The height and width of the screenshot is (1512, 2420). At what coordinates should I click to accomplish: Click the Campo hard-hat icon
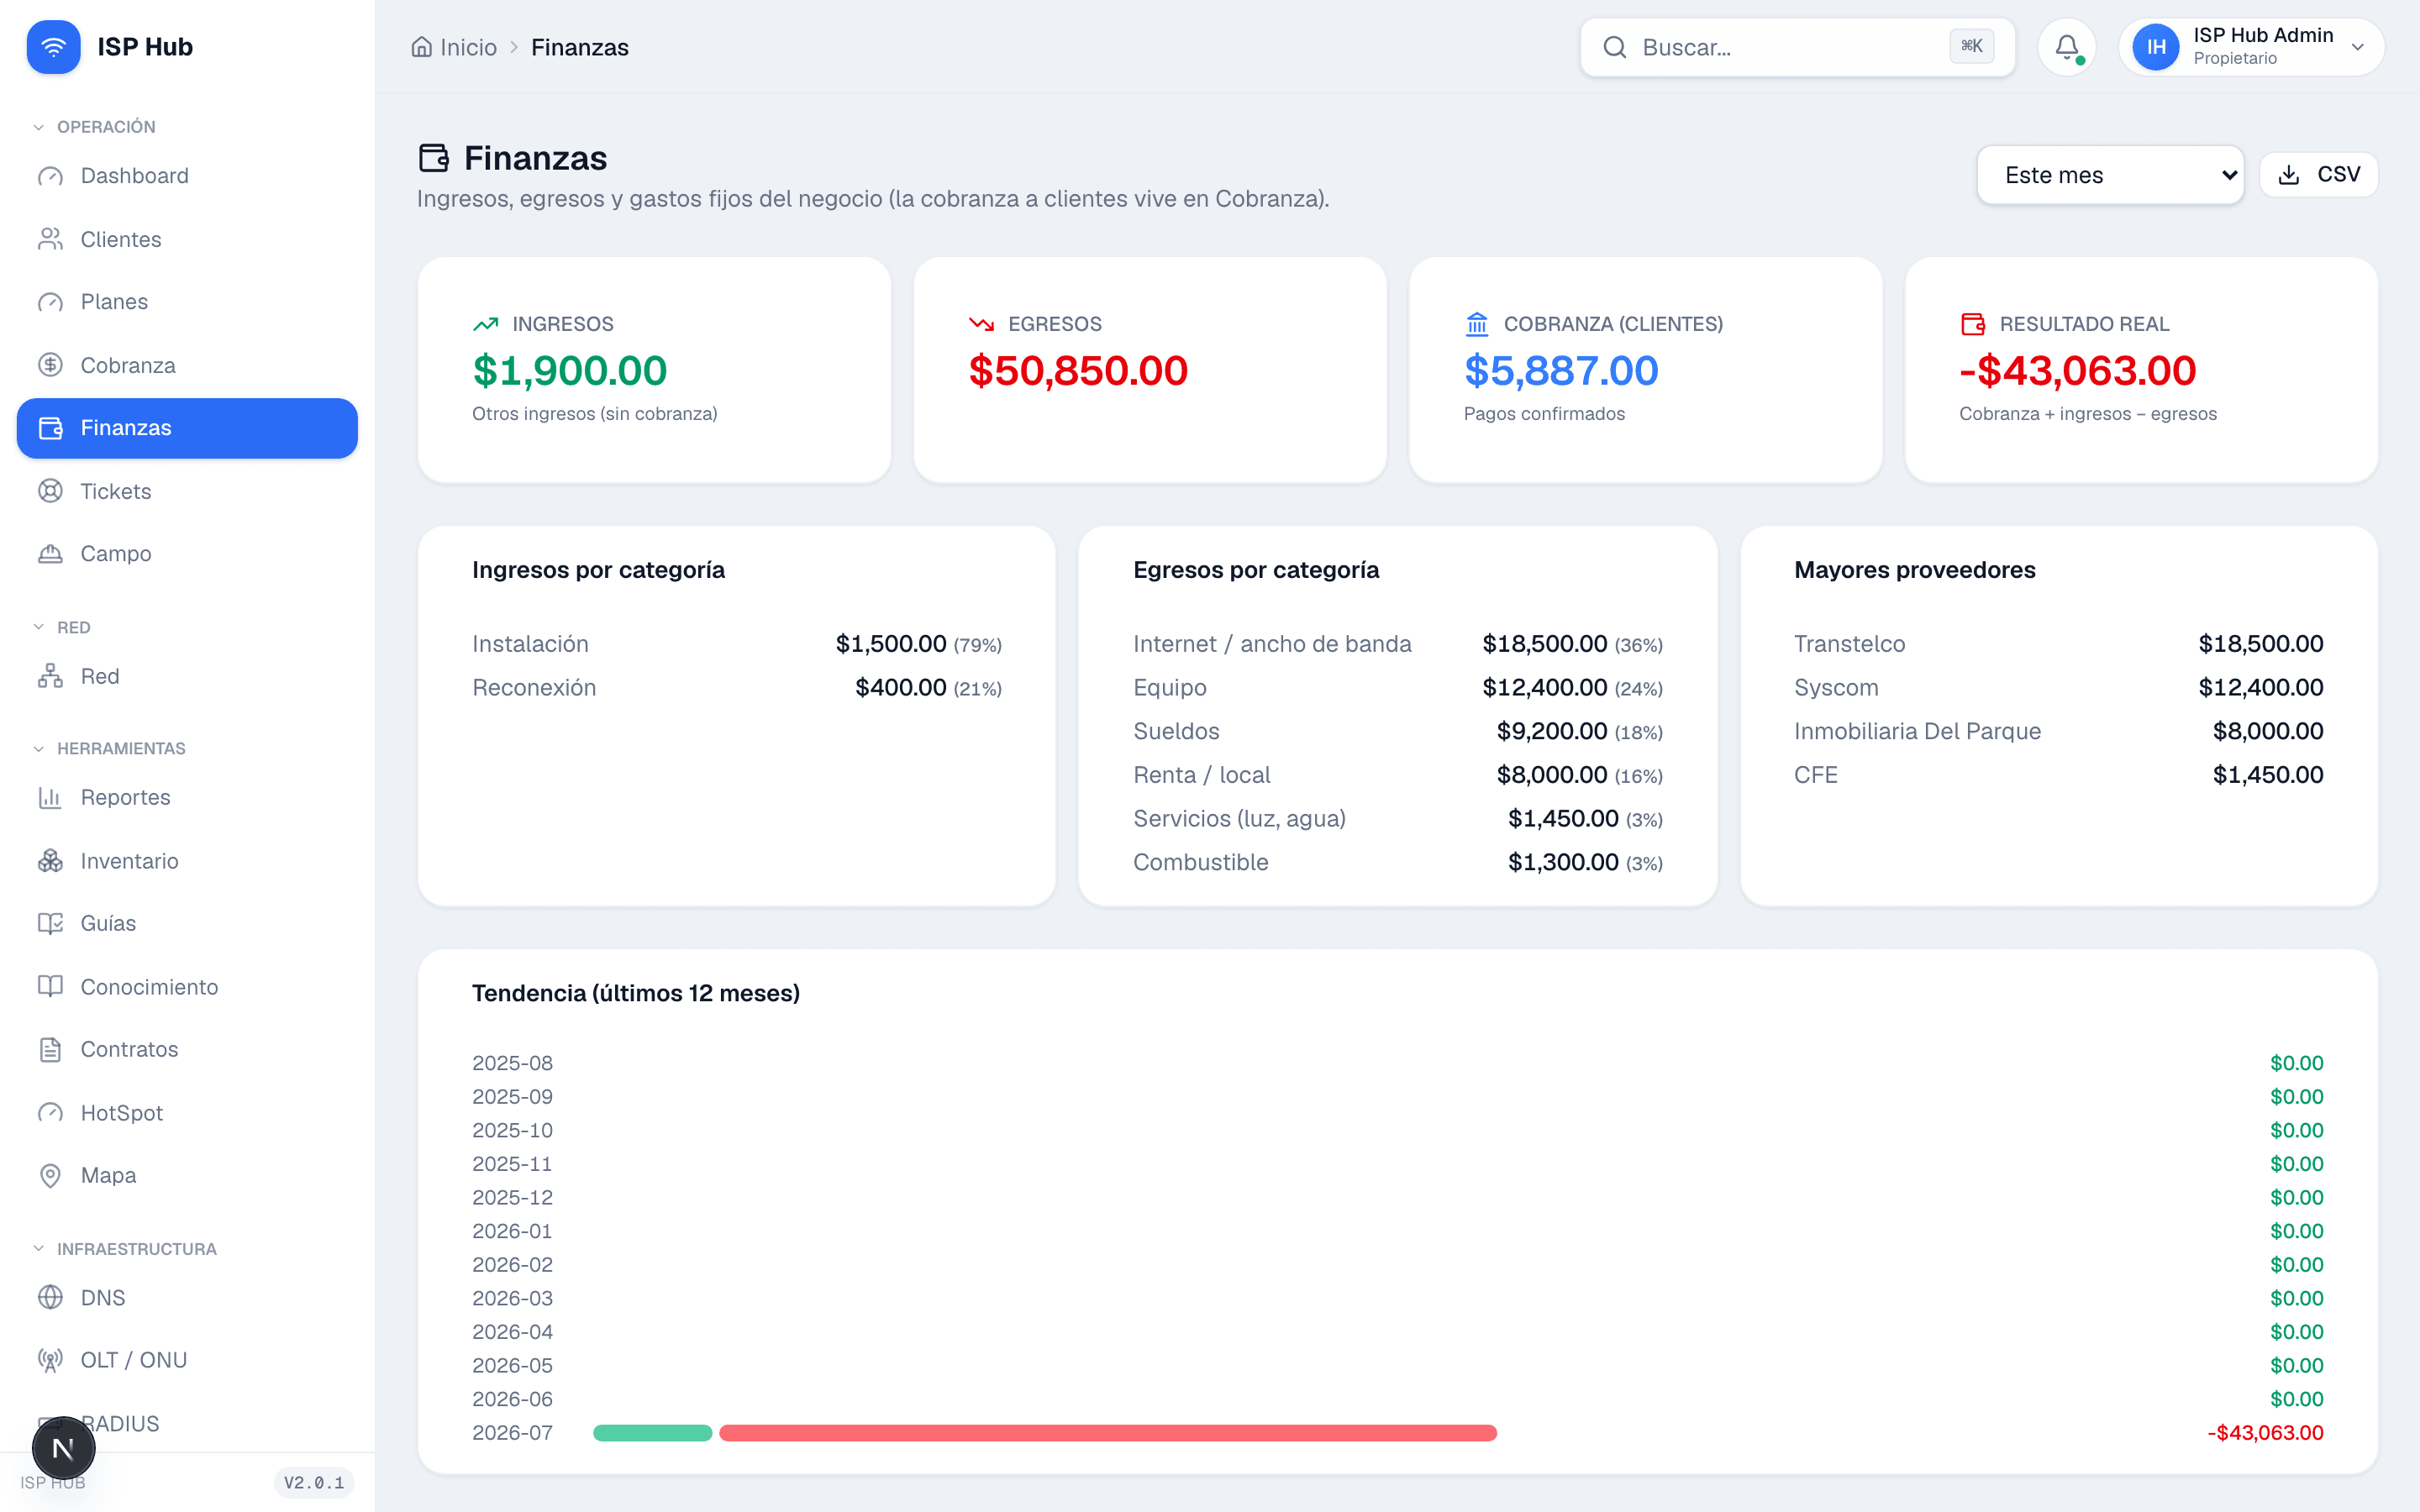[50, 554]
